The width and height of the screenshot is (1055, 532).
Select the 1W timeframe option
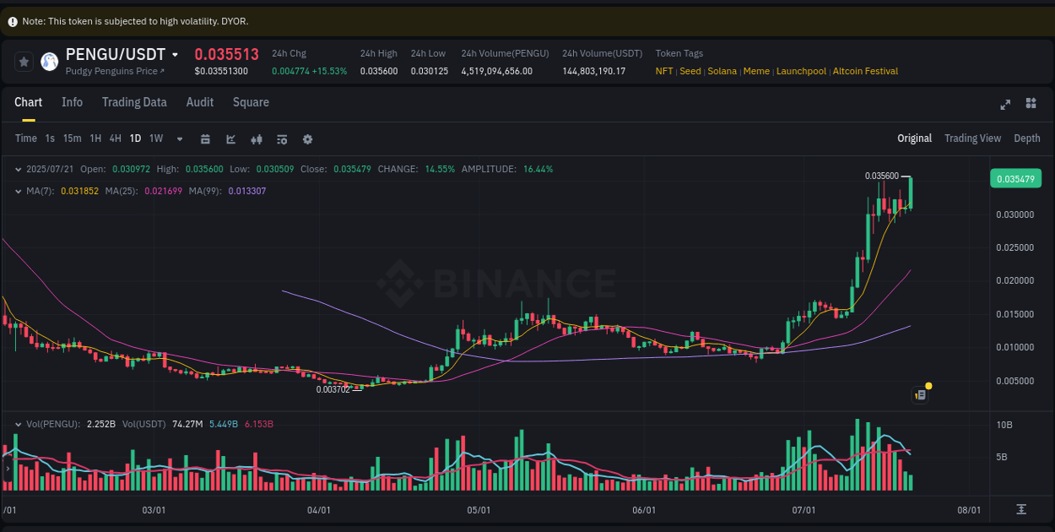coord(155,138)
